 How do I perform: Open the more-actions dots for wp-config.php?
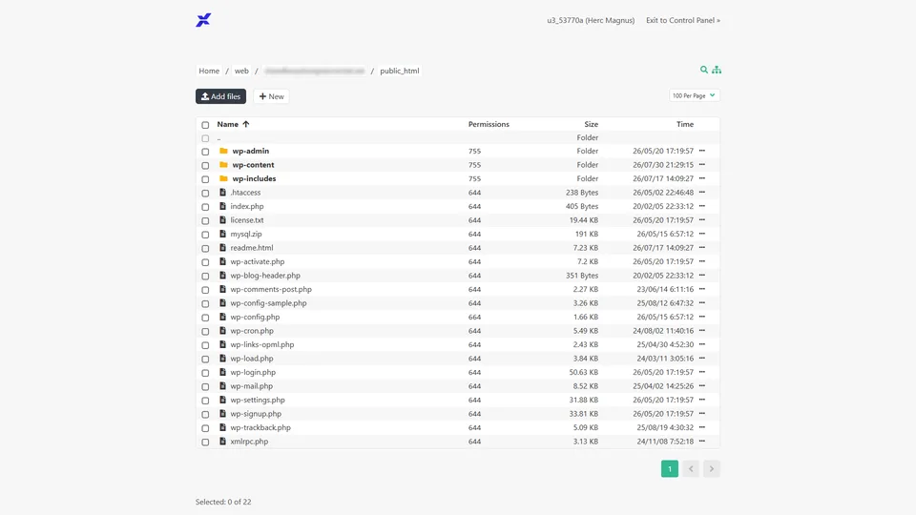[702, 317]
